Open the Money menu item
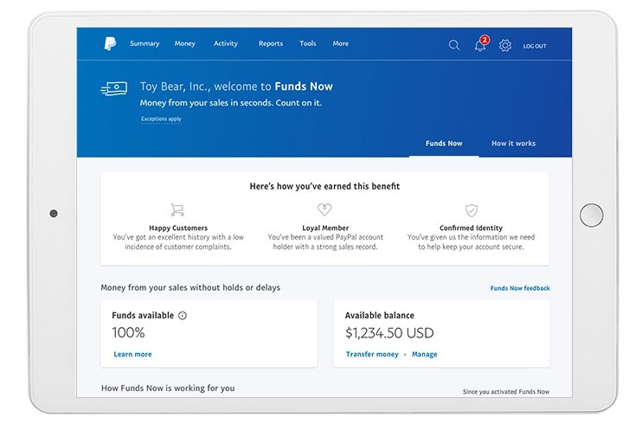 coord(184,43)
